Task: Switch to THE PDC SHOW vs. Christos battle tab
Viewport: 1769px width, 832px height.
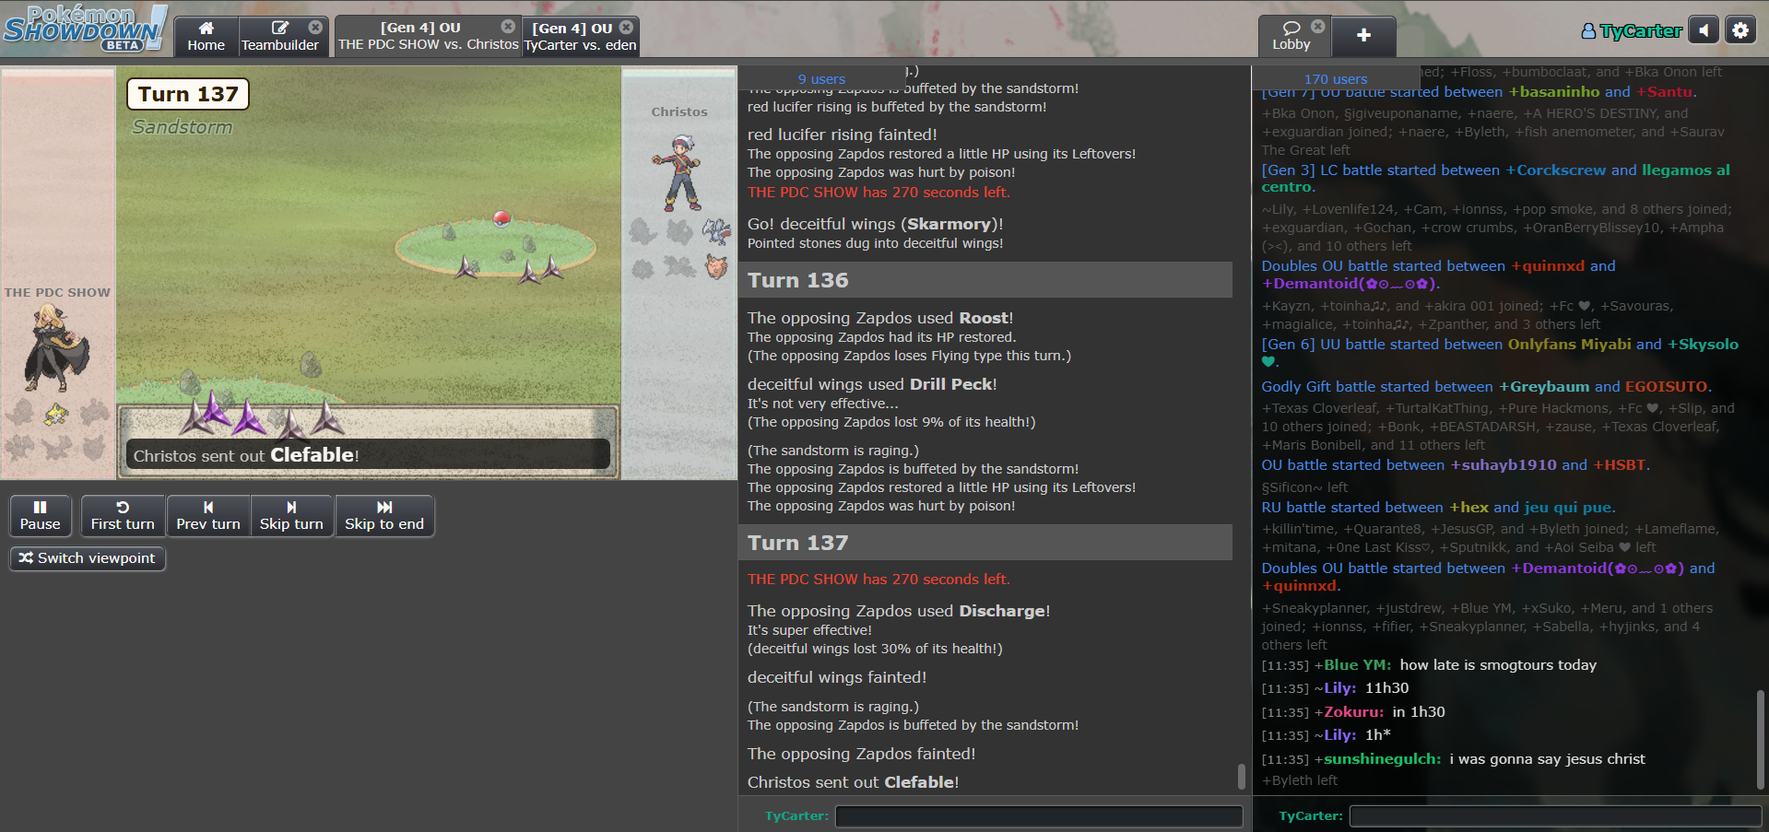Action: (427, 37)
